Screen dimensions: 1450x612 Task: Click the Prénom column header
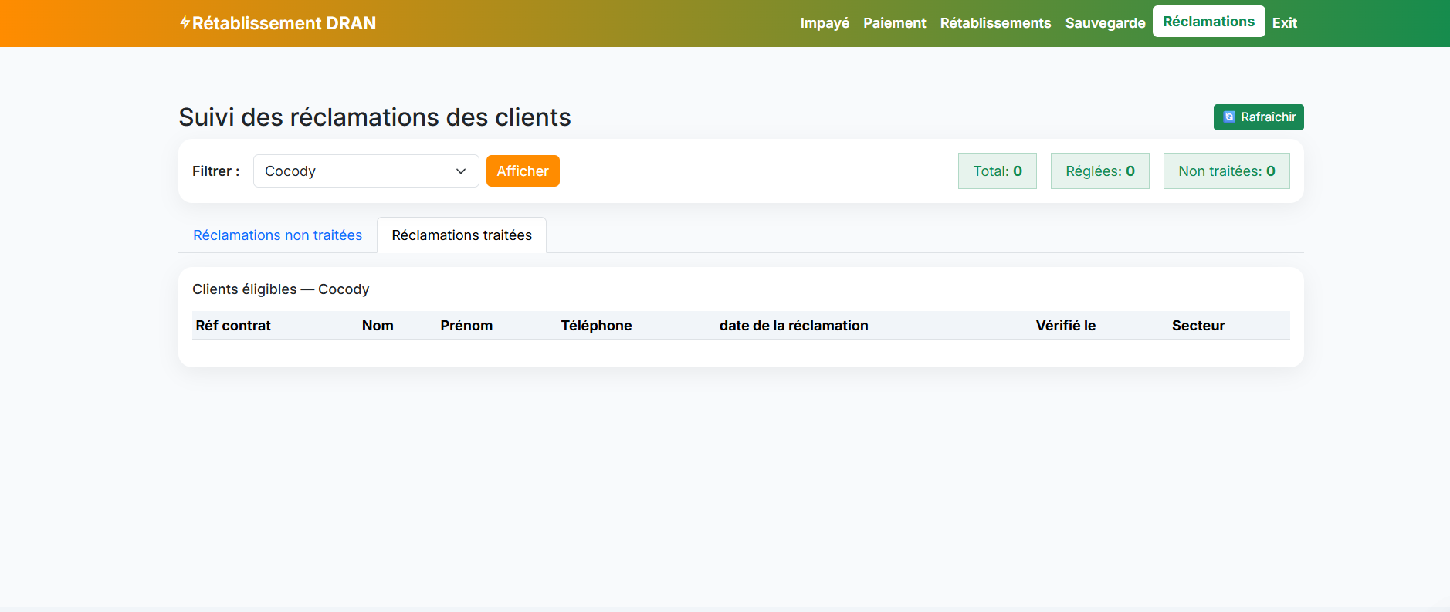[466, 326]
